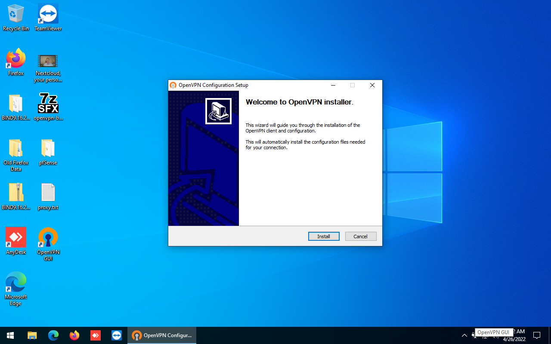Open the proxy.txt file

(x=48, y=192)
